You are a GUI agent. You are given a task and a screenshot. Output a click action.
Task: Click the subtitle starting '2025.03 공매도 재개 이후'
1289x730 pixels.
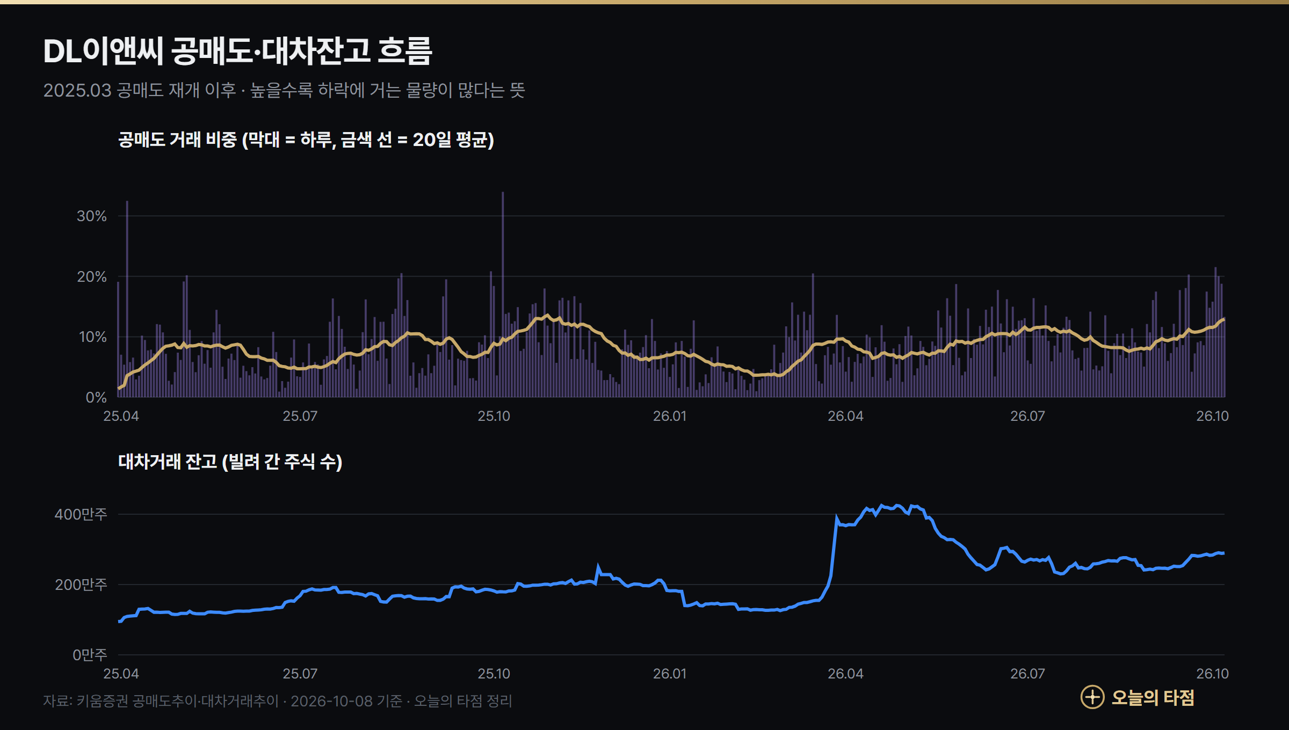[284, 90]
